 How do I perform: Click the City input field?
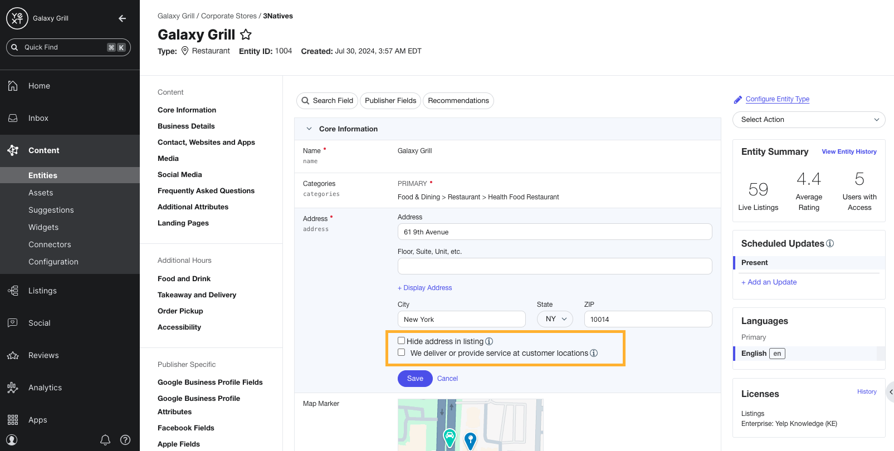tap(461, 319)
